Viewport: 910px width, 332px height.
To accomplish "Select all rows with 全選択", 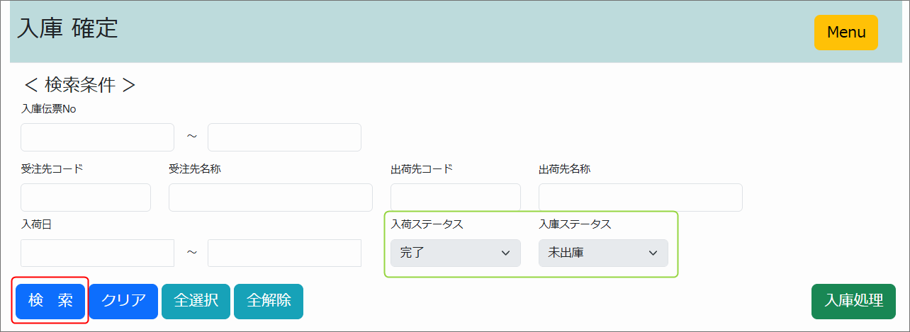I will point(196,301).
